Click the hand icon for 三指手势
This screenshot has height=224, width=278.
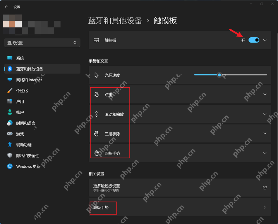[x=96, y=134]
